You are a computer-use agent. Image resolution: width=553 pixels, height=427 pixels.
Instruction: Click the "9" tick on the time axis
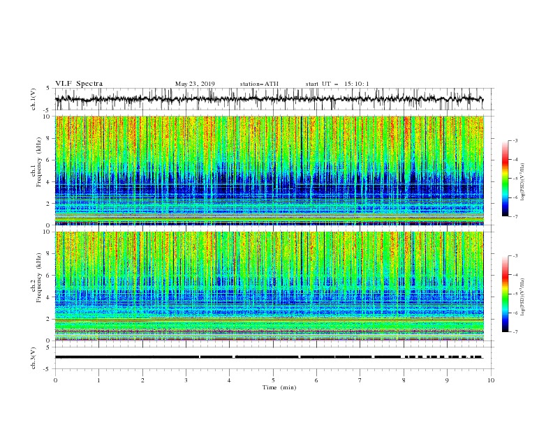coord(447,380)
